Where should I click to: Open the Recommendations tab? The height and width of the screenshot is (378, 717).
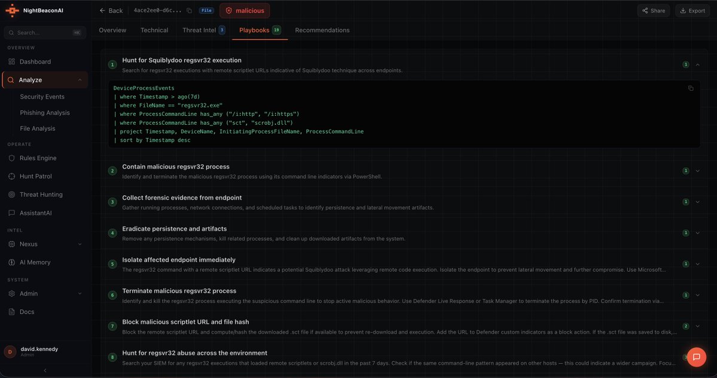(x=322, y=30)
